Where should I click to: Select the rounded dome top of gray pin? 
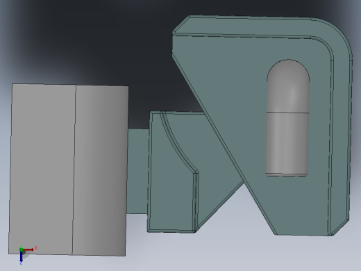click(288, 86)
